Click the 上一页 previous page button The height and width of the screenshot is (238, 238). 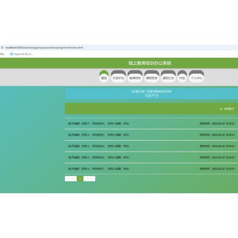[x=71, y=178]
